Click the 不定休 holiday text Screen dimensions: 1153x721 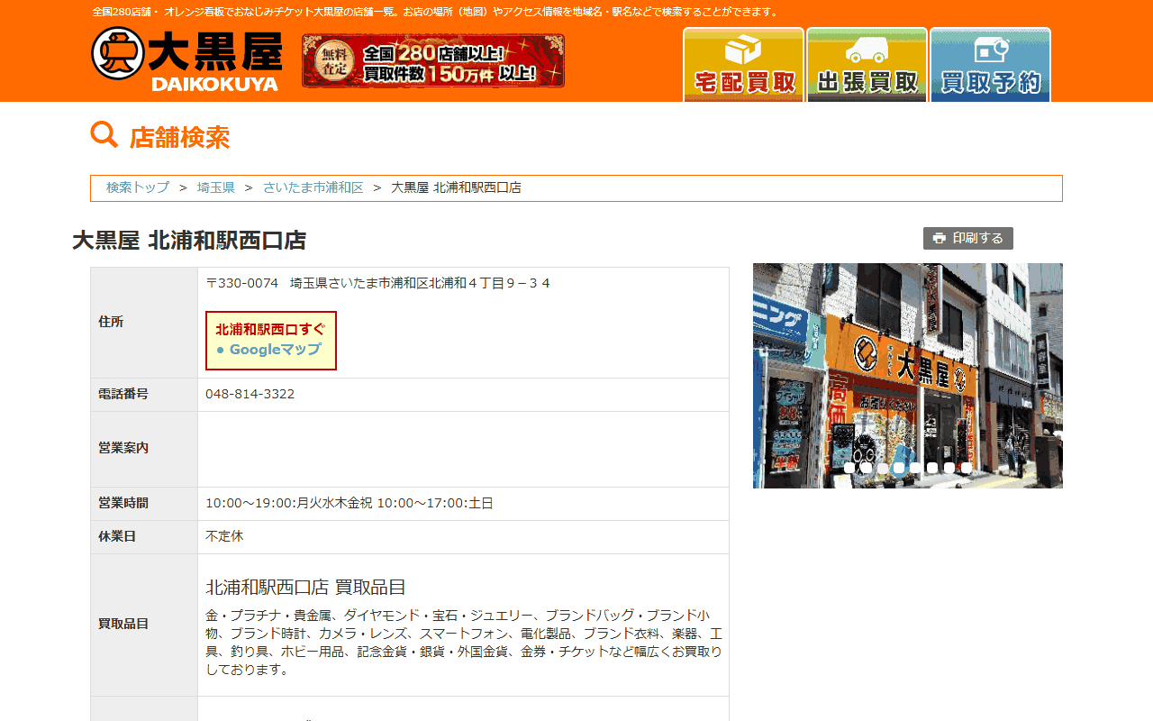tap(224, 536)
